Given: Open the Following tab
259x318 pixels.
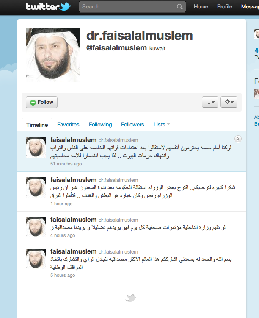Looking at the screenshot, I should 100,124.
